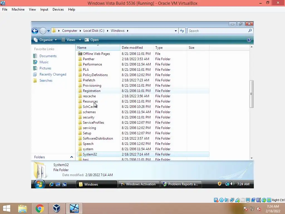The width and height of the screenshot is (285, 214).
Task: Select the Offline Web Pages item icon
Action: click(x=80, y=53)
